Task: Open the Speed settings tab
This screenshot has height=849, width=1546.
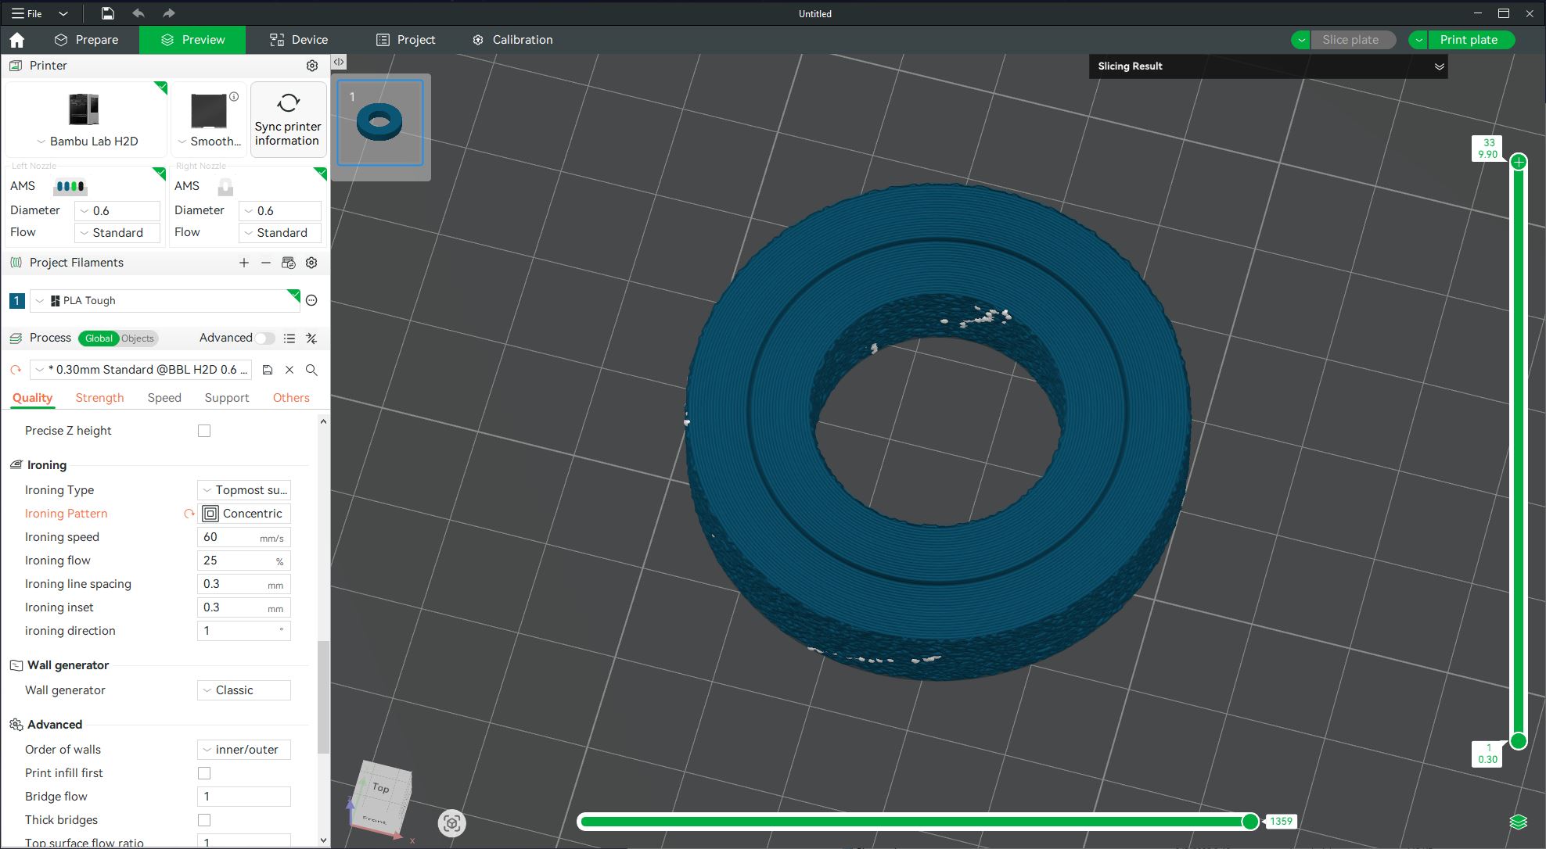Action: (164, 398)
